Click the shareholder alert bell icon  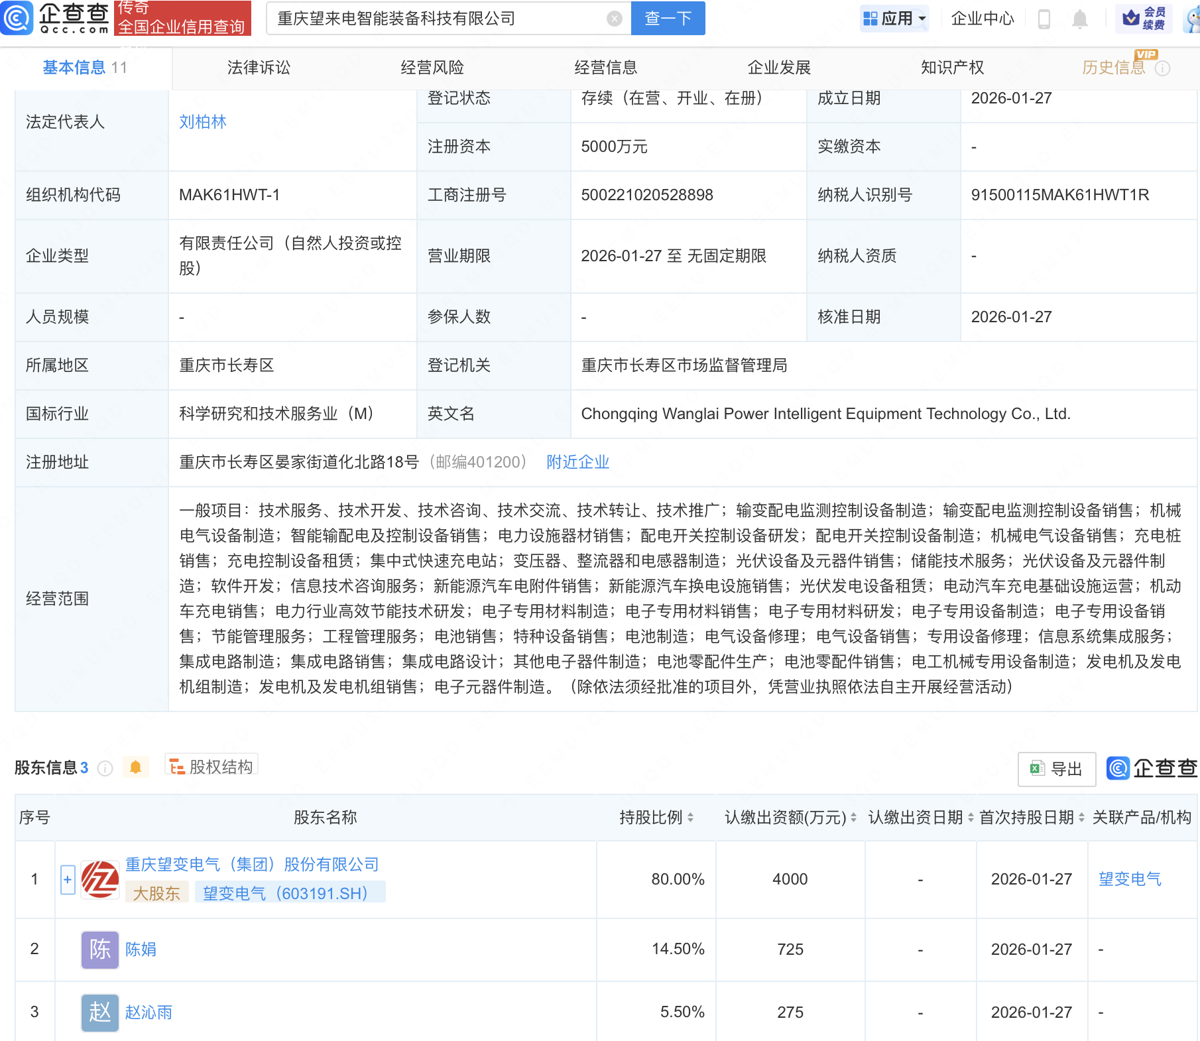[135, 767]
